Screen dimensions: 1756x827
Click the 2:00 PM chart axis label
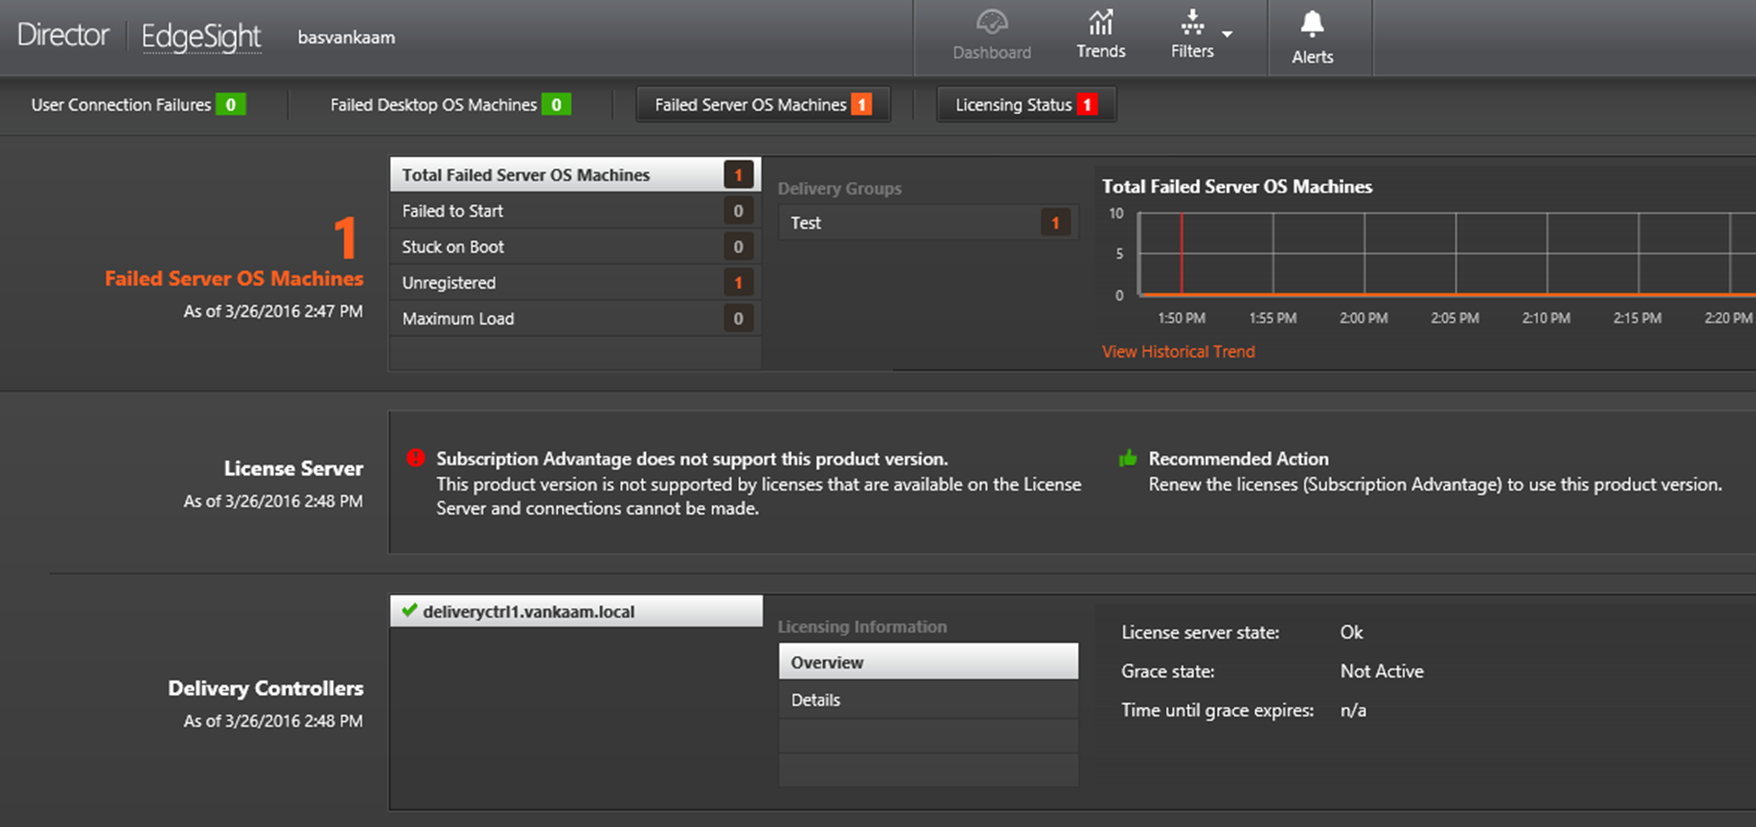[x=1364, y=318]
